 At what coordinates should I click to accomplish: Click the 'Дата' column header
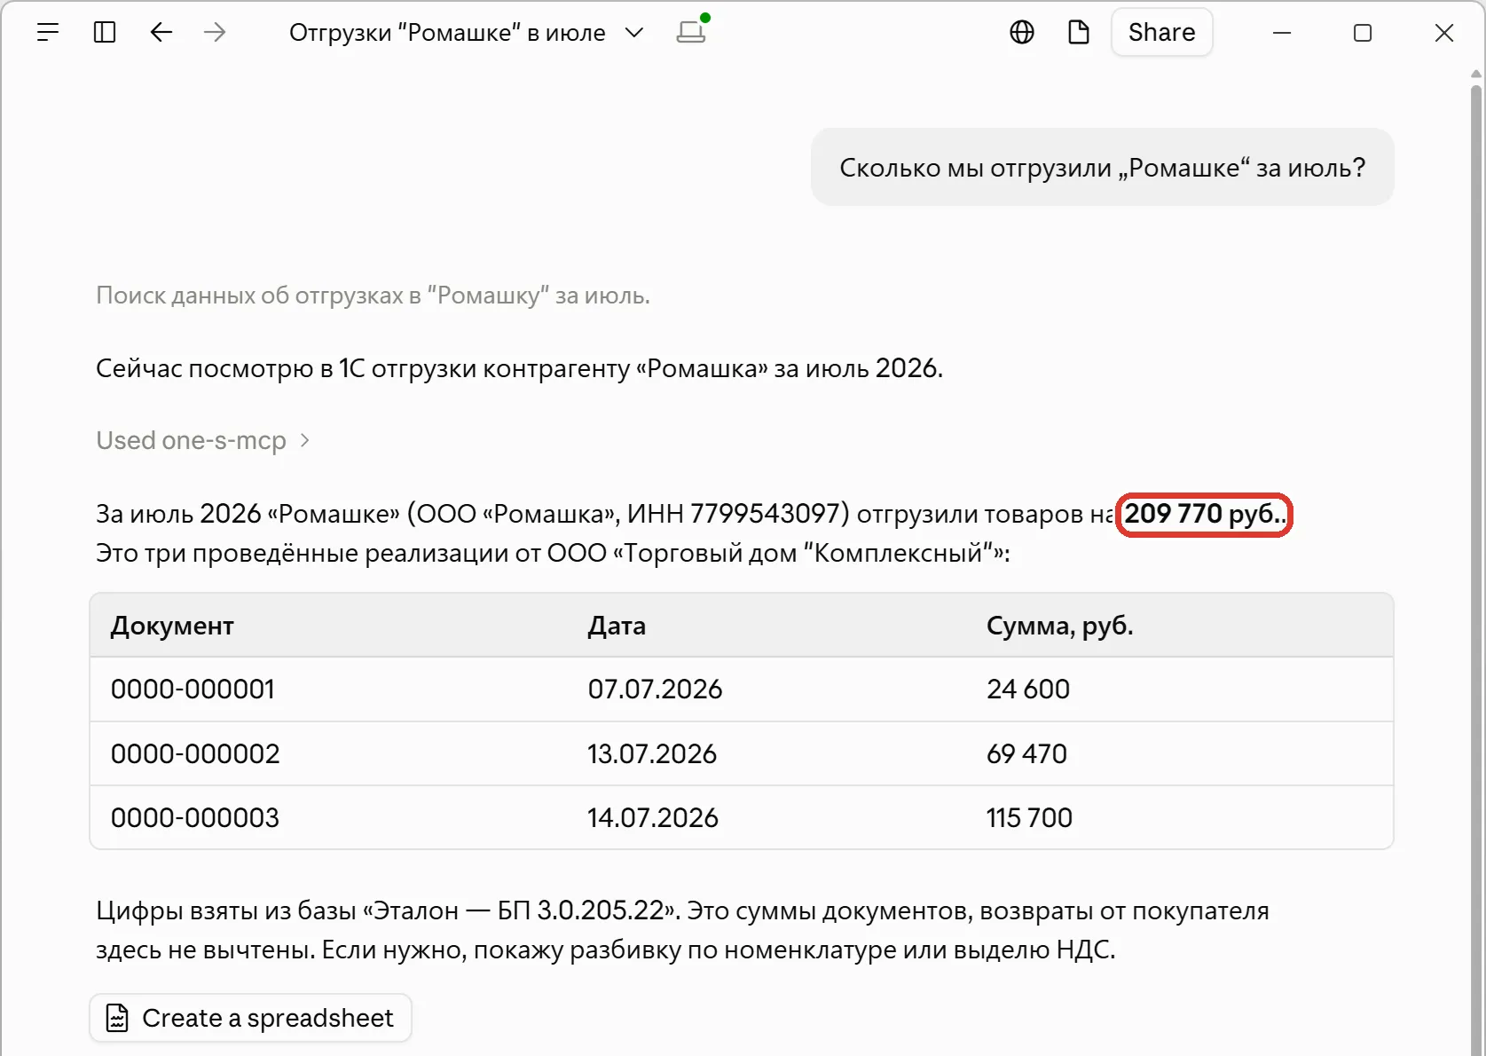tap(617, 626)
